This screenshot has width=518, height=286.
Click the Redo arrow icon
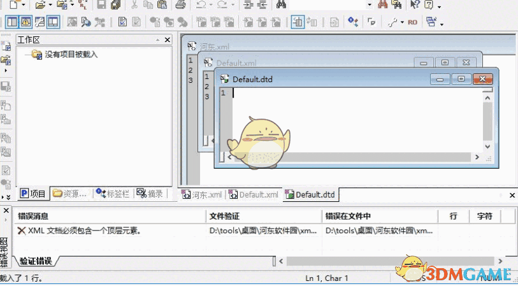click(222, 4)
